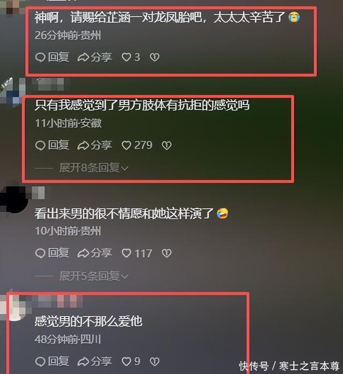343x374 pixels.
Task: Expand 展开5条回复 replies
Action: 94,276
